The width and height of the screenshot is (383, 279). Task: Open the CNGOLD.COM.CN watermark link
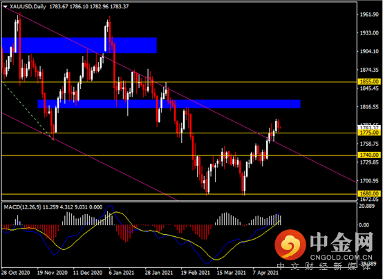coord(342,258)
